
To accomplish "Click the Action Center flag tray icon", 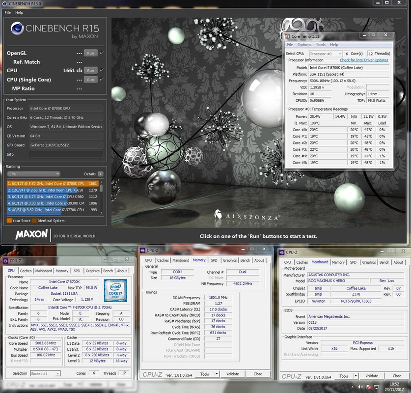I will (369, 387).
